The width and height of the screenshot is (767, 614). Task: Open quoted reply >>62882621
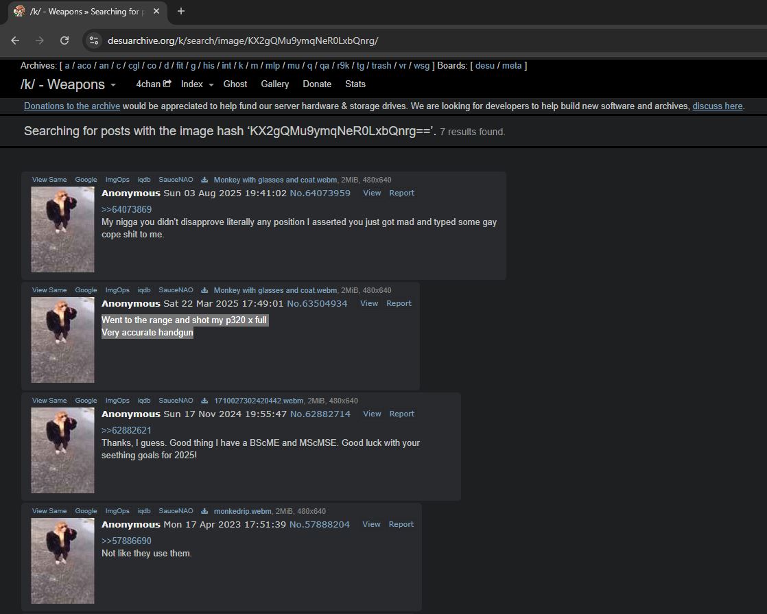126,431
